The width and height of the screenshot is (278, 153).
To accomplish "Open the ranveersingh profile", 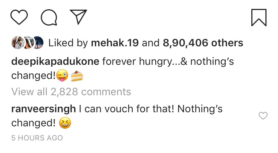I will (x=44, y=109).
